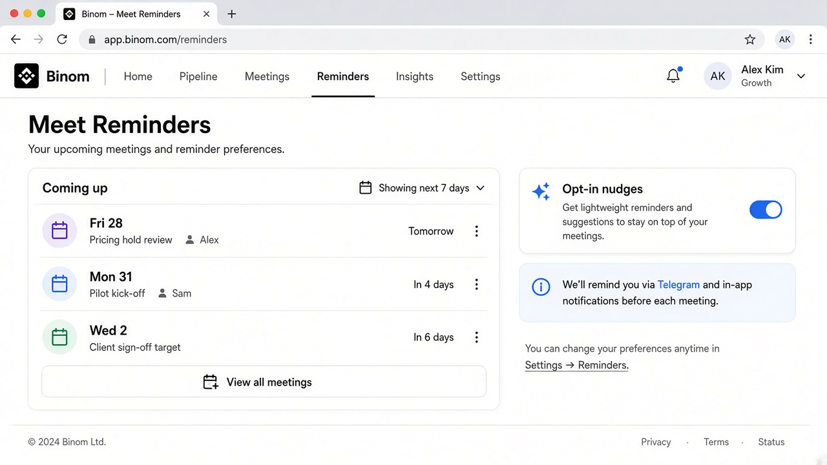This screenshot has width=827, height=465.
Task: Open the three-dot menu for Pricing hold review
Action: point(477,231)
